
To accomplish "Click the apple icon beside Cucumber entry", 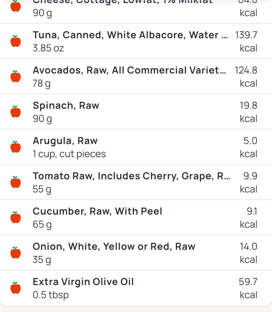I will (16, 217).
